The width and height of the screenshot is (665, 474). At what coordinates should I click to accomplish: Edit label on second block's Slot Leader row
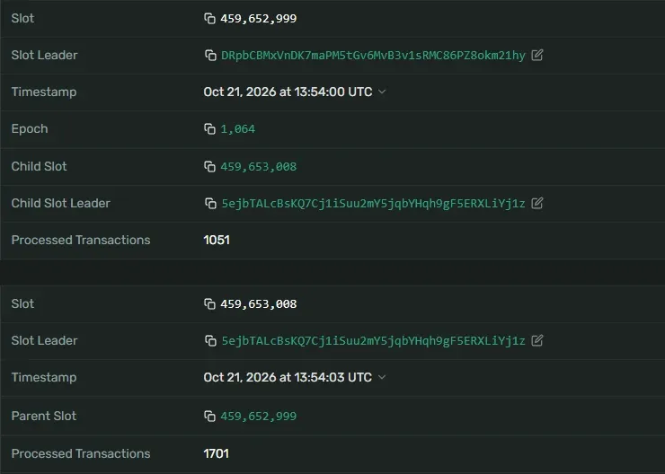click(x=536, y=340)
